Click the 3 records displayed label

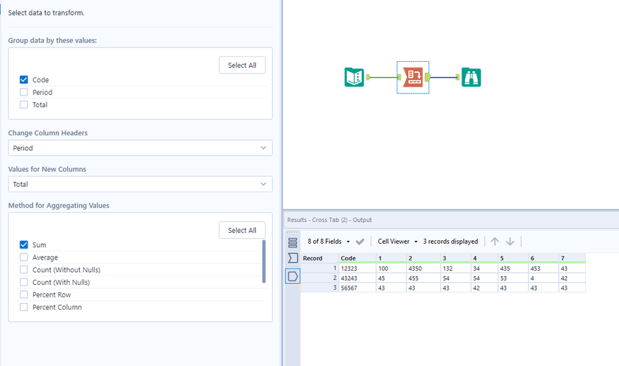pyautogui.click(x=450, y=241)
